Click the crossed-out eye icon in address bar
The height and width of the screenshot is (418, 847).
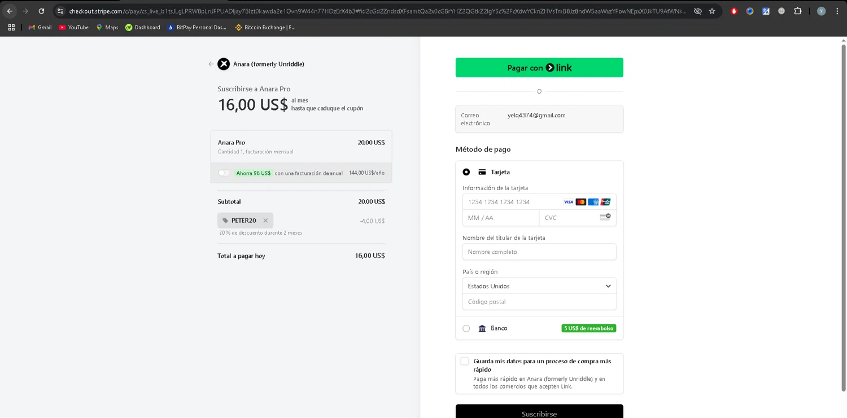tap(698, 11)
